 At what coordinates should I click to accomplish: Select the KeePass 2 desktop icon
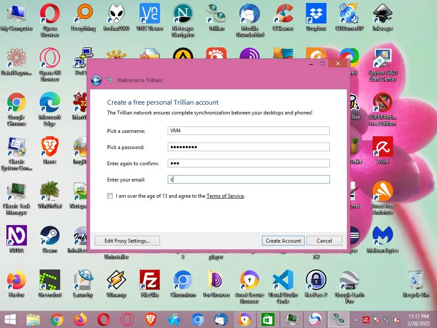[x=316, y=284]
